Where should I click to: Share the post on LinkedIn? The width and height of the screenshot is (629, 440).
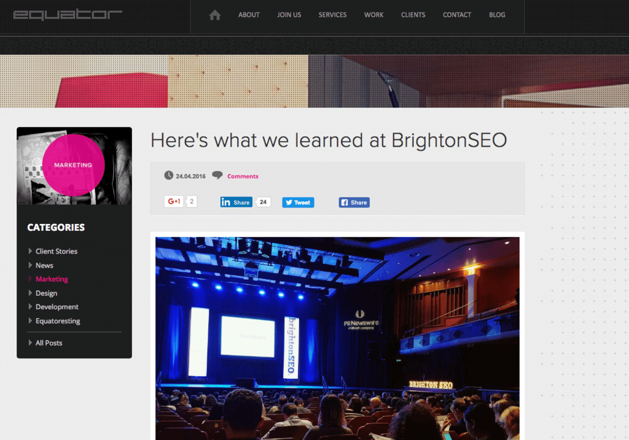click(x=236, y=203)
